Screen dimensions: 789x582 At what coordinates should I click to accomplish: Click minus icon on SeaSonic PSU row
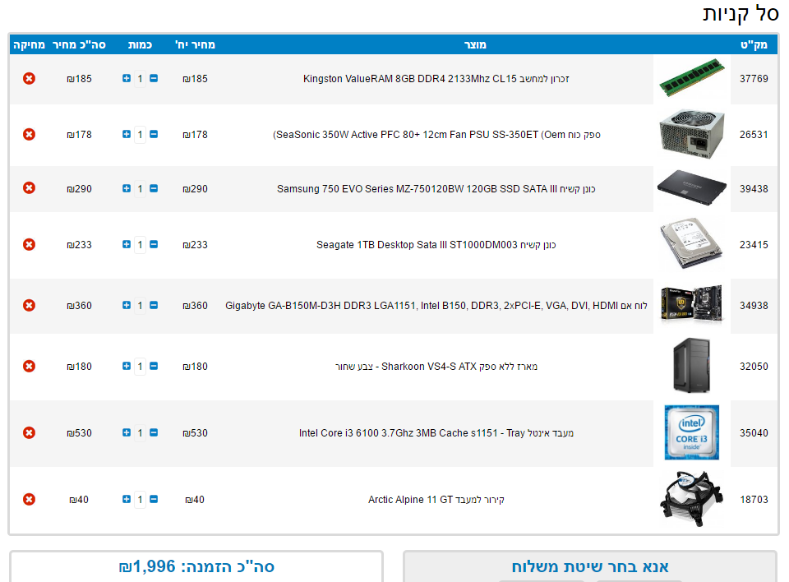[154, 134]
